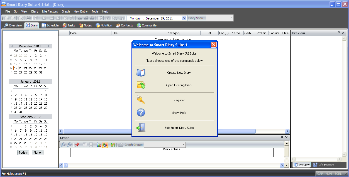Click the Sodium column header

click(x=275, y=33)
